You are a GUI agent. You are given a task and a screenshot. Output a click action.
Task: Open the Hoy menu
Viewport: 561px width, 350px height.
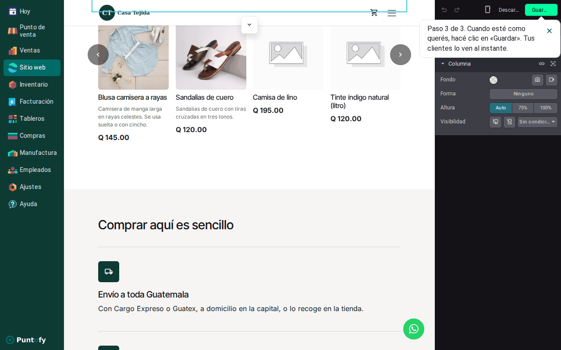click(x=32, y=11)
